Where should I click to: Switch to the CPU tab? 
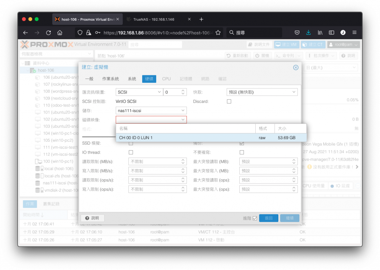pyautogui.click(x=166, y=79)
